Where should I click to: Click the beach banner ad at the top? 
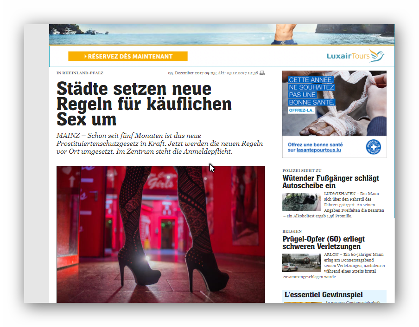222,34
